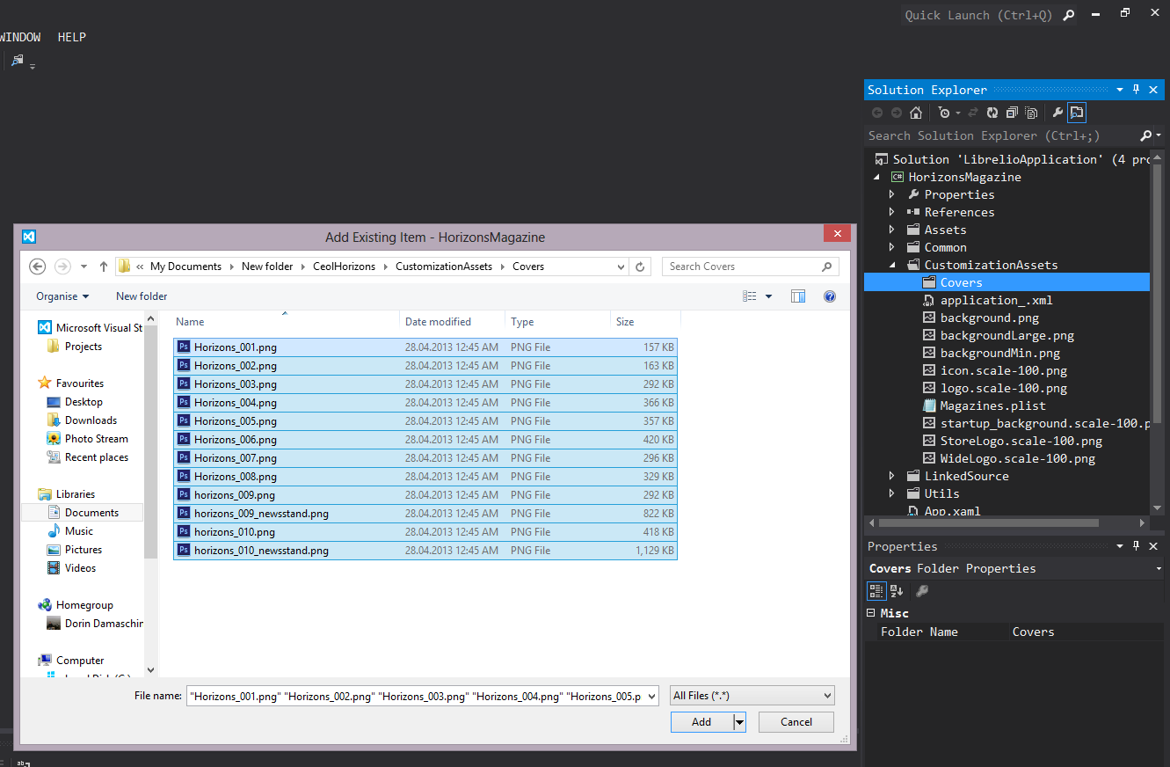Open the Add button split arrow
1170x767 pixels.
739,722
